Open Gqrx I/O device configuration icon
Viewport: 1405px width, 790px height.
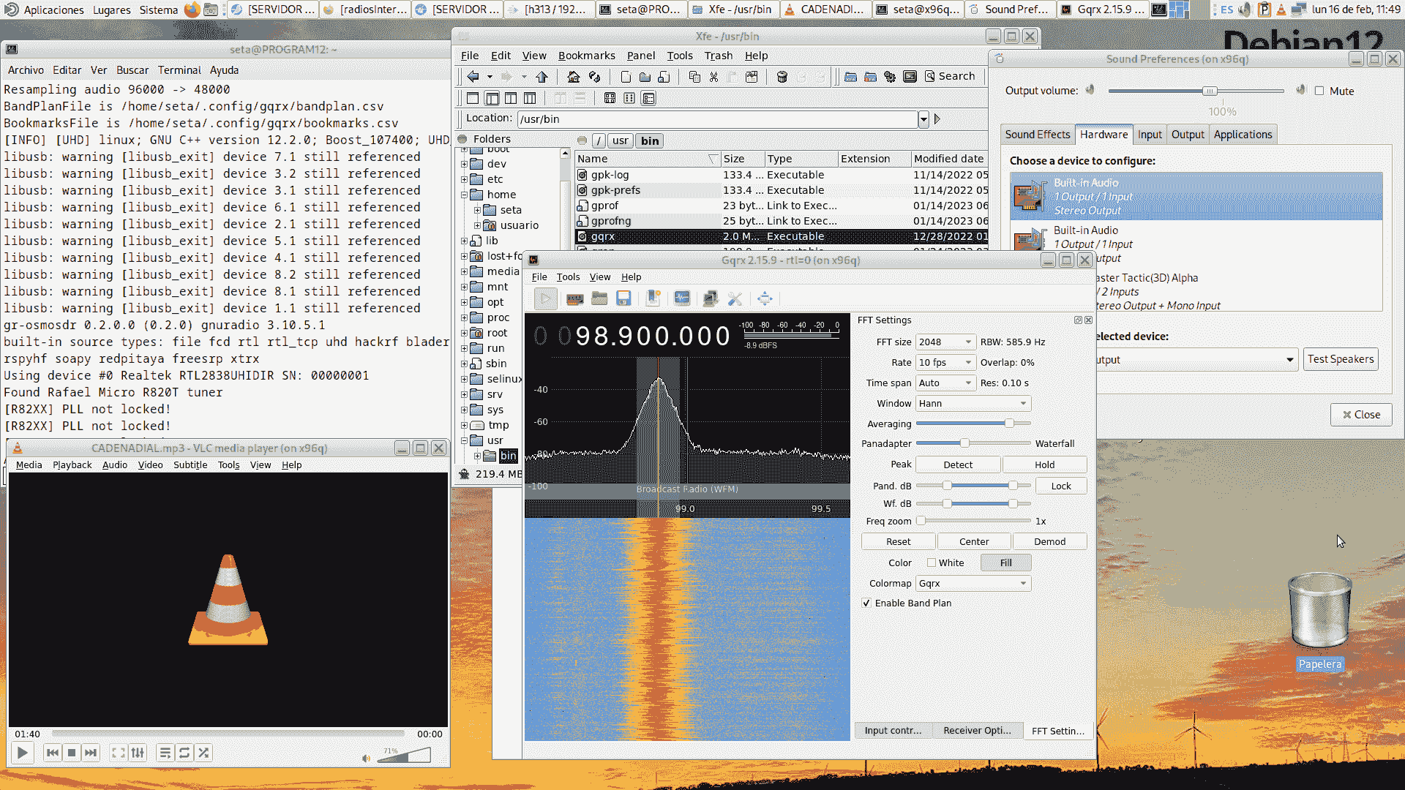click(575, 298)
